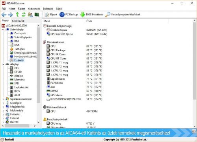Click the Hűtőventilátorok fan icon

click(x=45, y=107)
